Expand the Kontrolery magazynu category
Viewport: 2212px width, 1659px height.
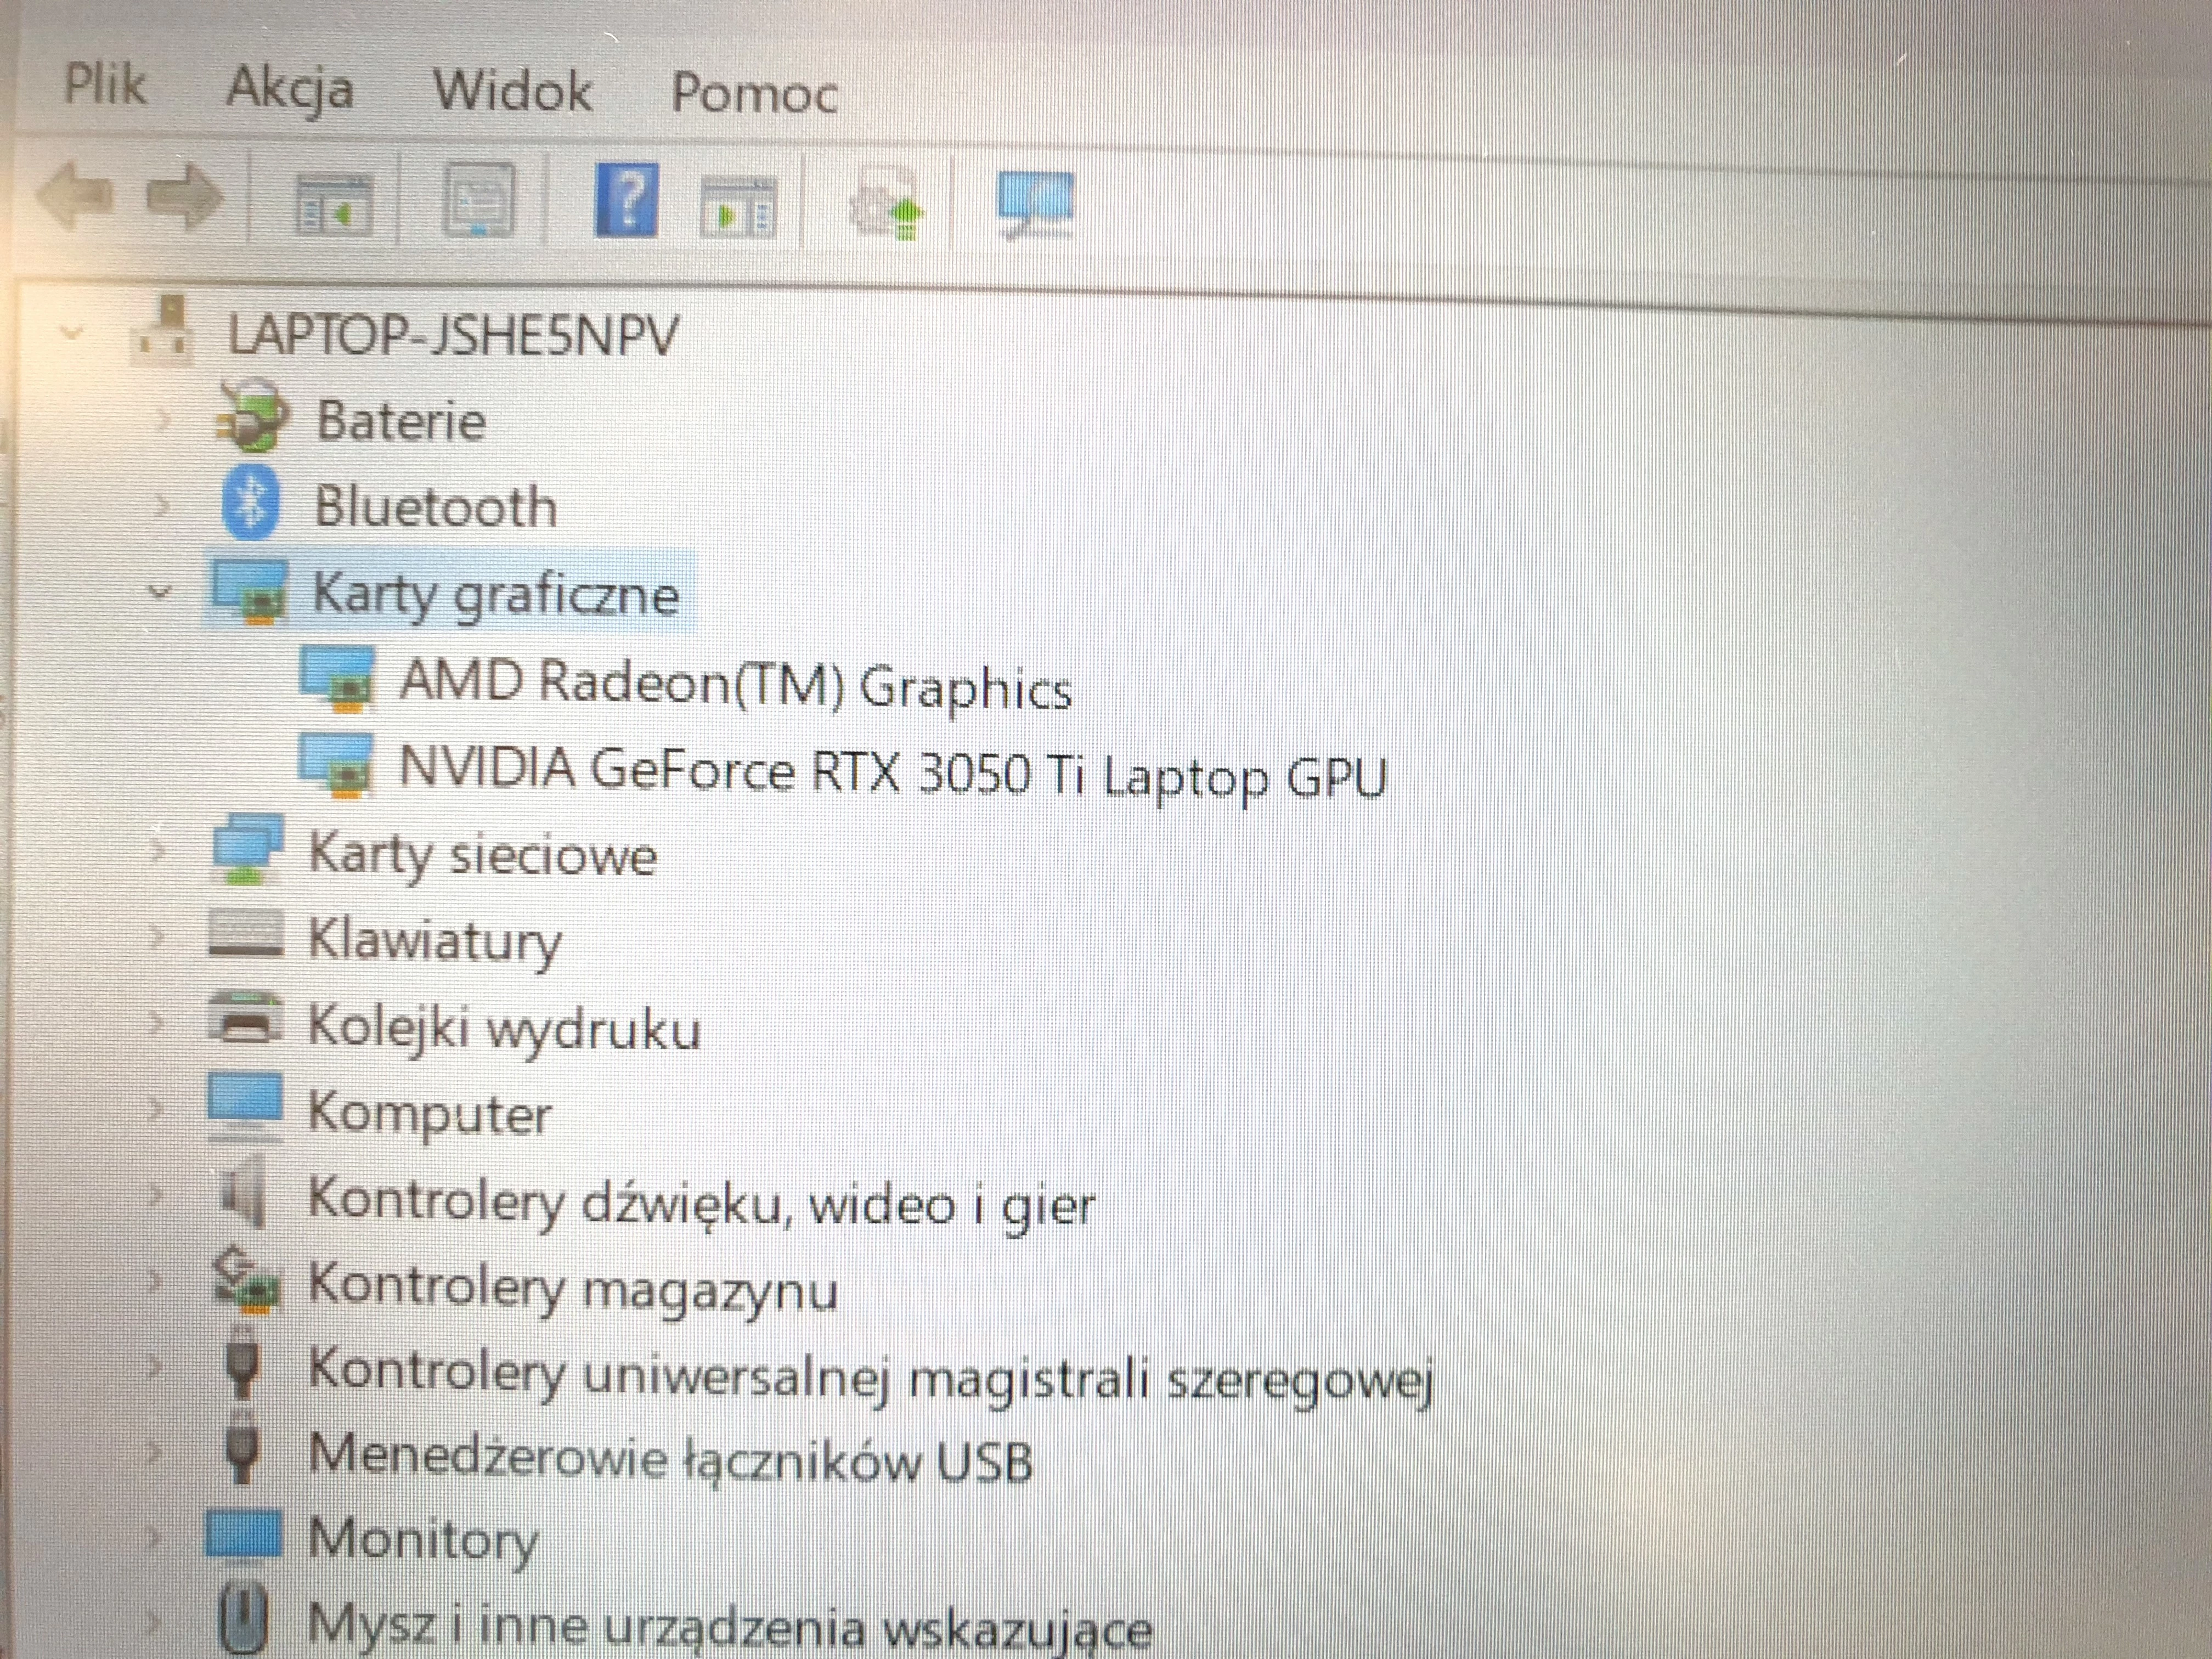(x=155, y=1282)
